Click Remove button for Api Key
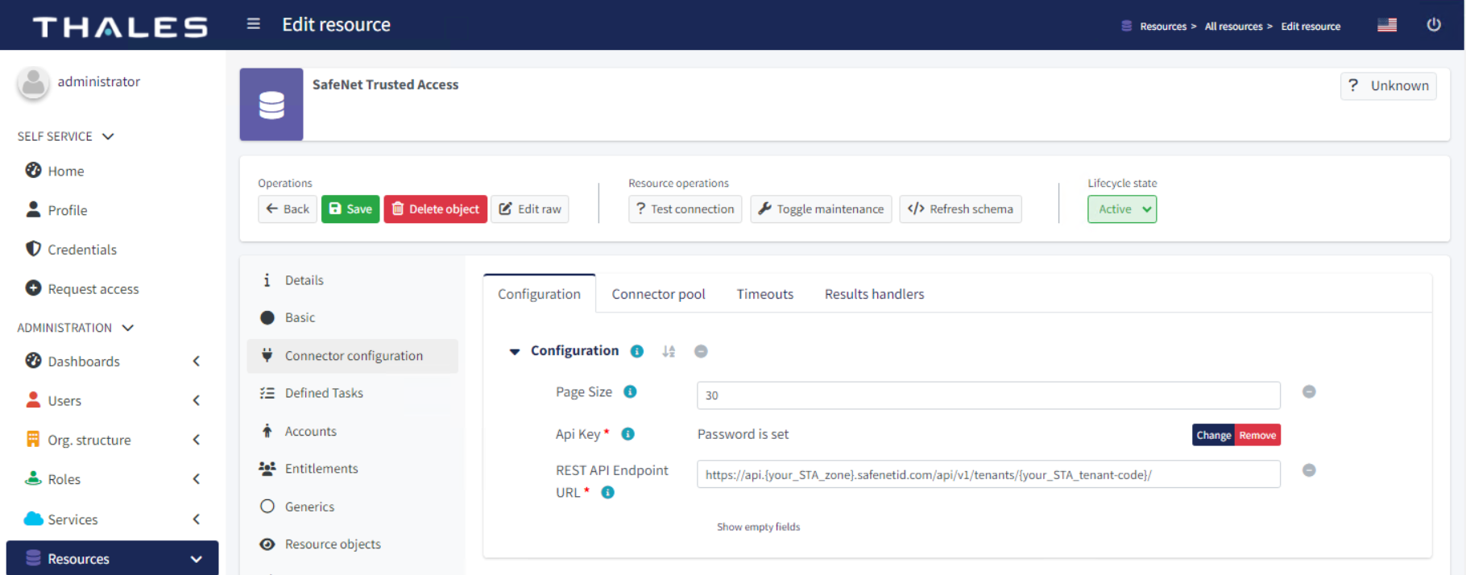The image size is (1466, 575). pos(1257,435)
